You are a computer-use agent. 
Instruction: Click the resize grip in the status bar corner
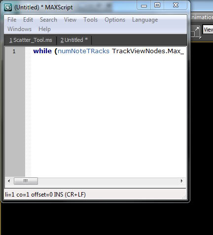click(184, 197)
